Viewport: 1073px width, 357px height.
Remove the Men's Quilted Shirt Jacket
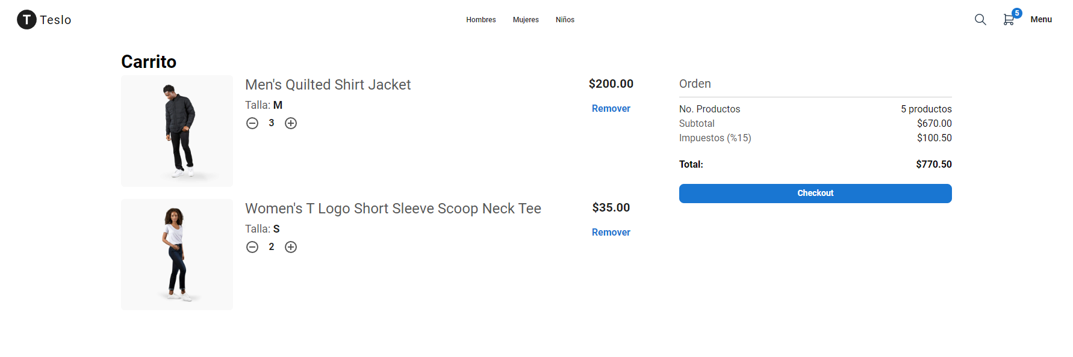point(611,108)
